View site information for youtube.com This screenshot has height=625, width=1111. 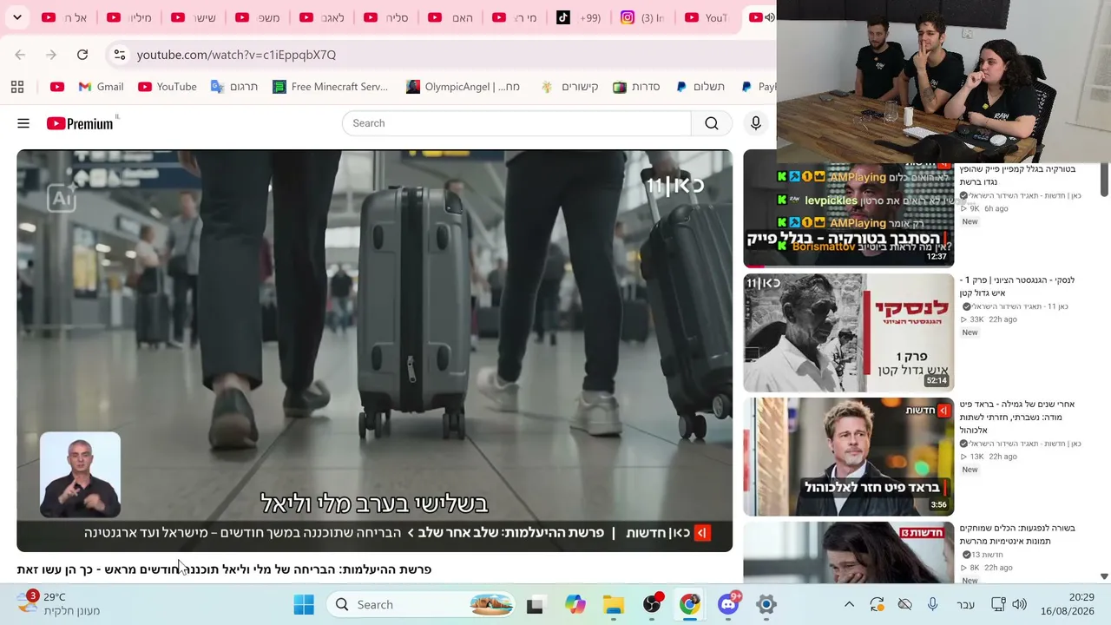tap(120, 55)
